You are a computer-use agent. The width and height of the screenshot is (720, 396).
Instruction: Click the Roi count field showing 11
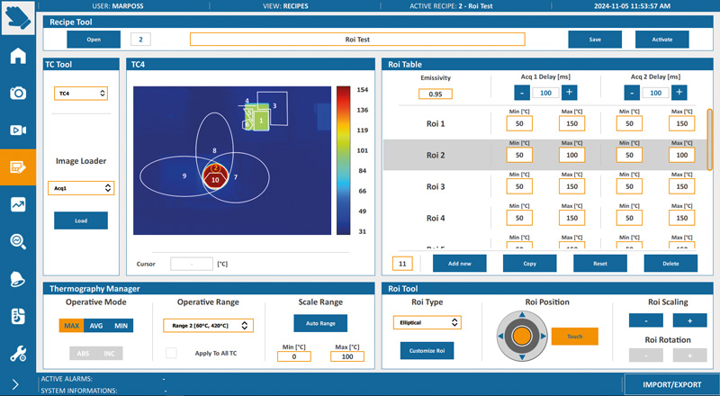tap(402, 264)
